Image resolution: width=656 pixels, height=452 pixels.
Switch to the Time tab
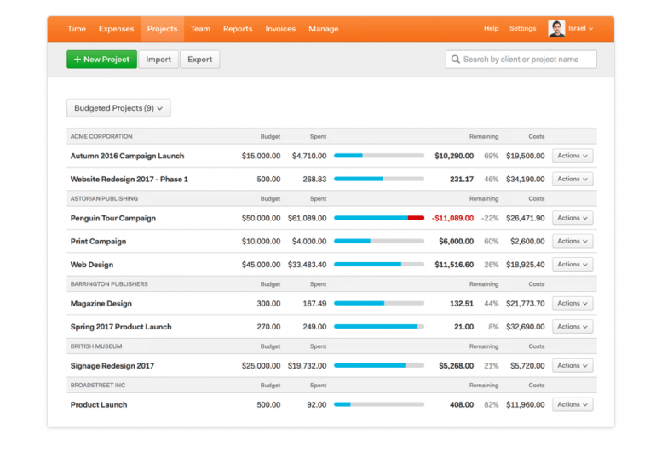(x=77, y=29)
